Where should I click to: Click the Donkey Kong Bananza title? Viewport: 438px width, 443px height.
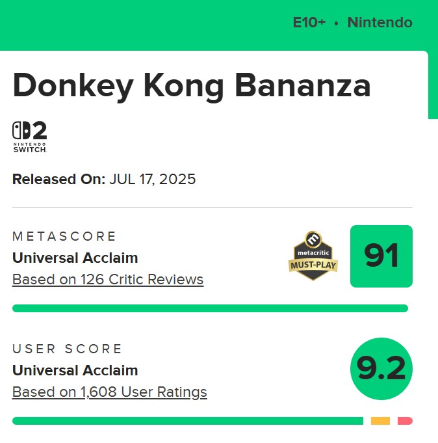(x=192, y=87)
